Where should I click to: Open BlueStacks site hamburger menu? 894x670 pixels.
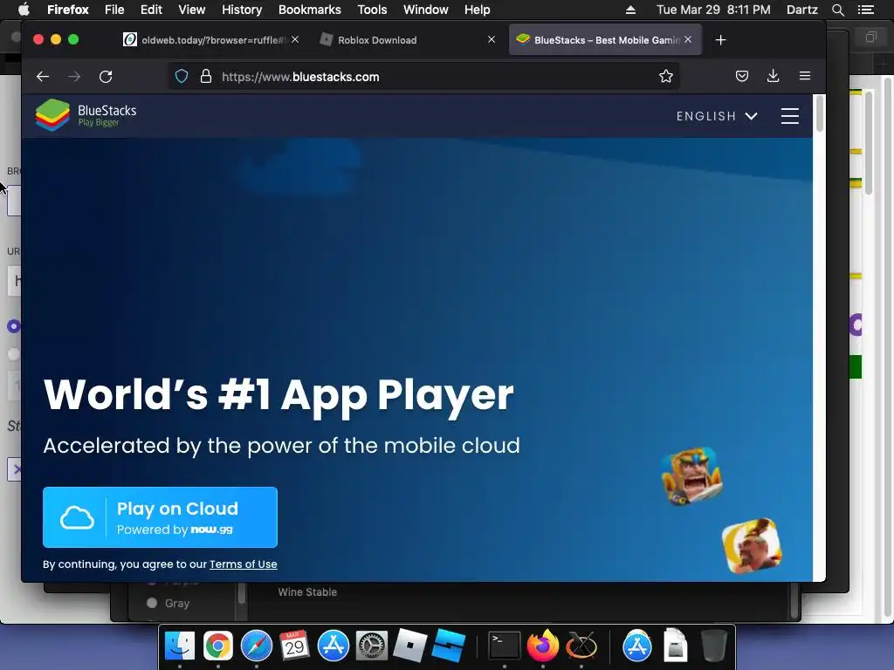tap(789, 116)
